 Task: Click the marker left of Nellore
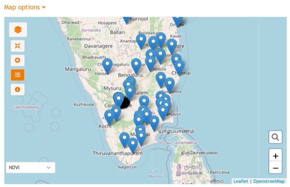(x=172, y=46)
